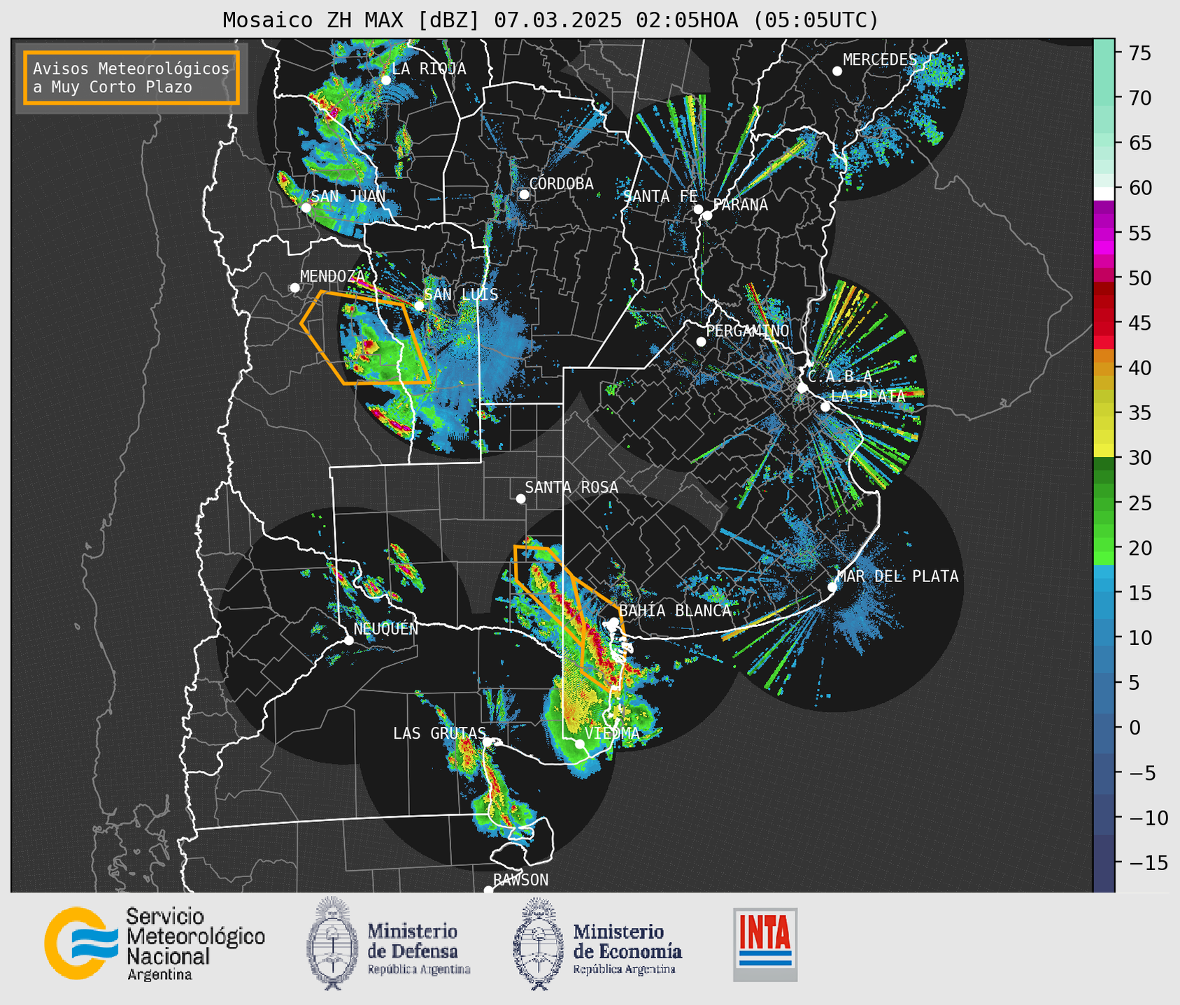Click the 0 tick label on the color scale
Viewport: 1180px width, 1005px height.
click(x=1135, y=728)
